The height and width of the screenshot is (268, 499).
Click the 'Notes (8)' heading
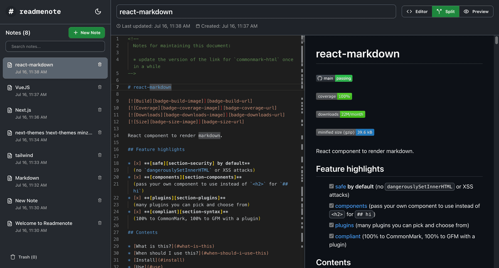tap(18, 33)
